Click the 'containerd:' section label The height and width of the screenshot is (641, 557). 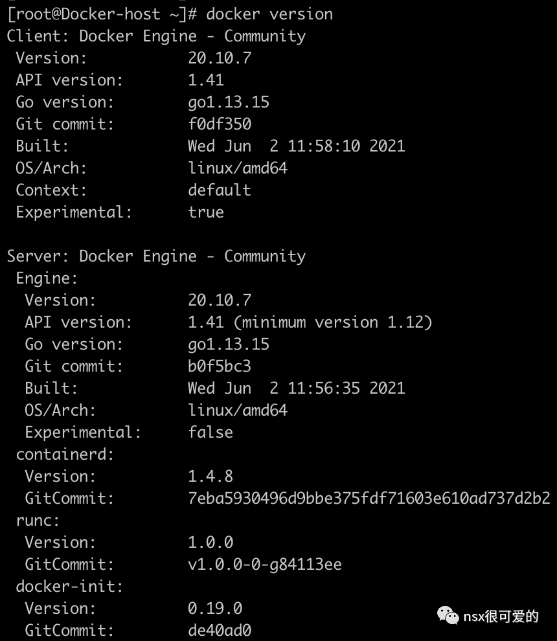click(x=65, y=454)
